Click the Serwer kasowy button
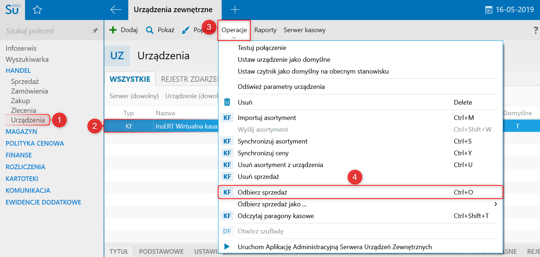Viewport: 540px width, 257px height. (x=304, y=30)
